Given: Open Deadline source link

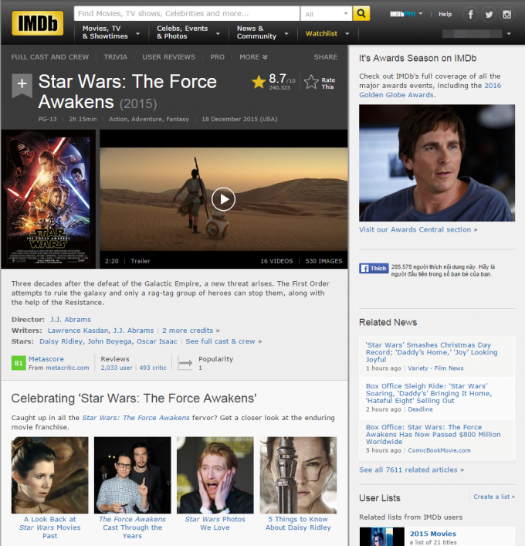Looking at the screenshot, I should pos(420,409).
